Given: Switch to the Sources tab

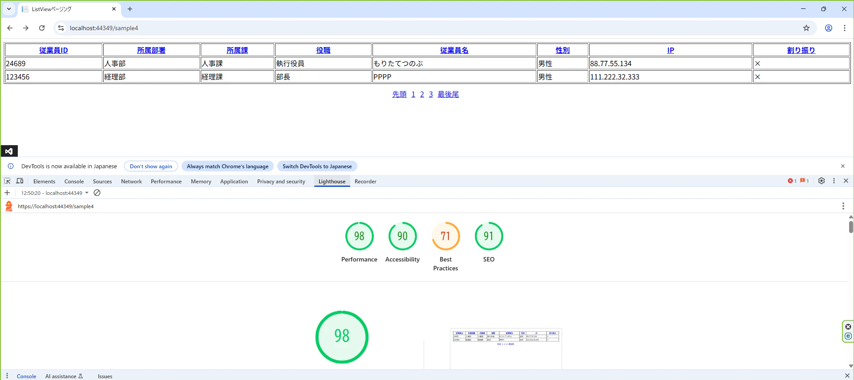Looking at the screenshot, I should point(102,181).
